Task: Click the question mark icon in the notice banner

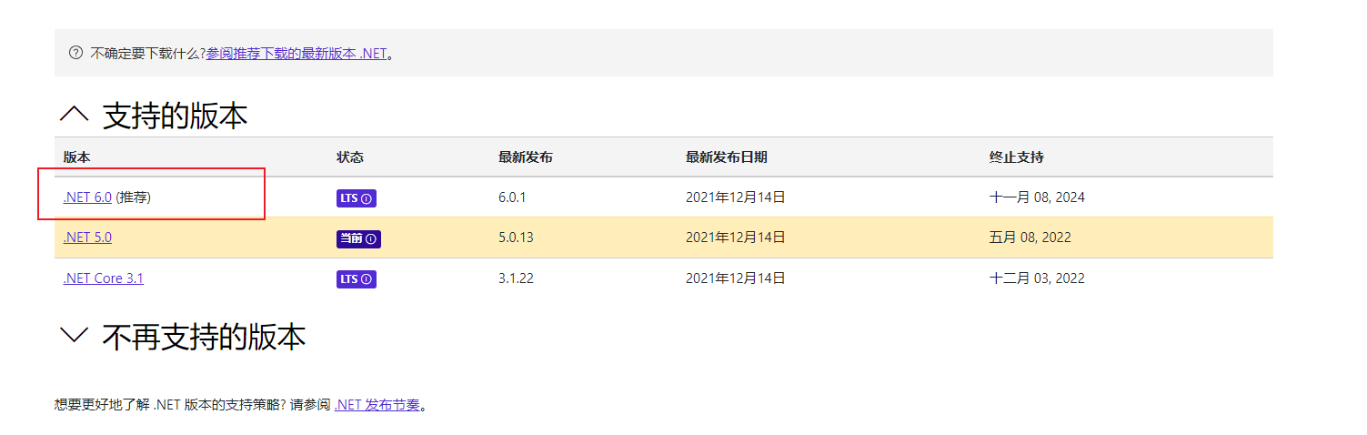Action: tap(75, 53)
